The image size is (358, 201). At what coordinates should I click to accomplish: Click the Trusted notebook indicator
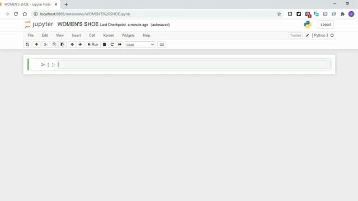[295, 35]
